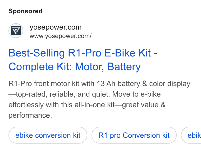Select the 'R1 pro Conversion kit' chip

click(x=134, y=135)
